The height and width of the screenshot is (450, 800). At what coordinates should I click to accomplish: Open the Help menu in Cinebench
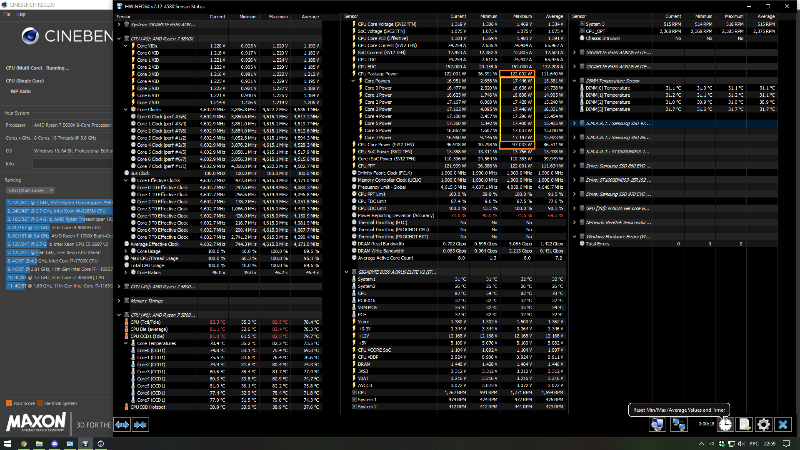(21, 14)
